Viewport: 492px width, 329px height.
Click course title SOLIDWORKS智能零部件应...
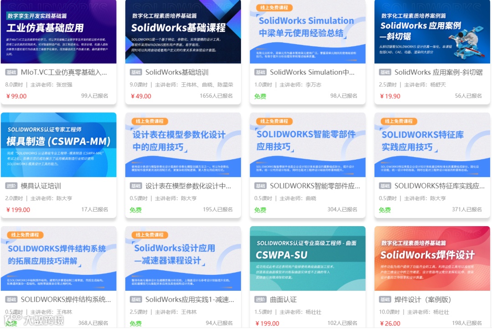[315, 186]
